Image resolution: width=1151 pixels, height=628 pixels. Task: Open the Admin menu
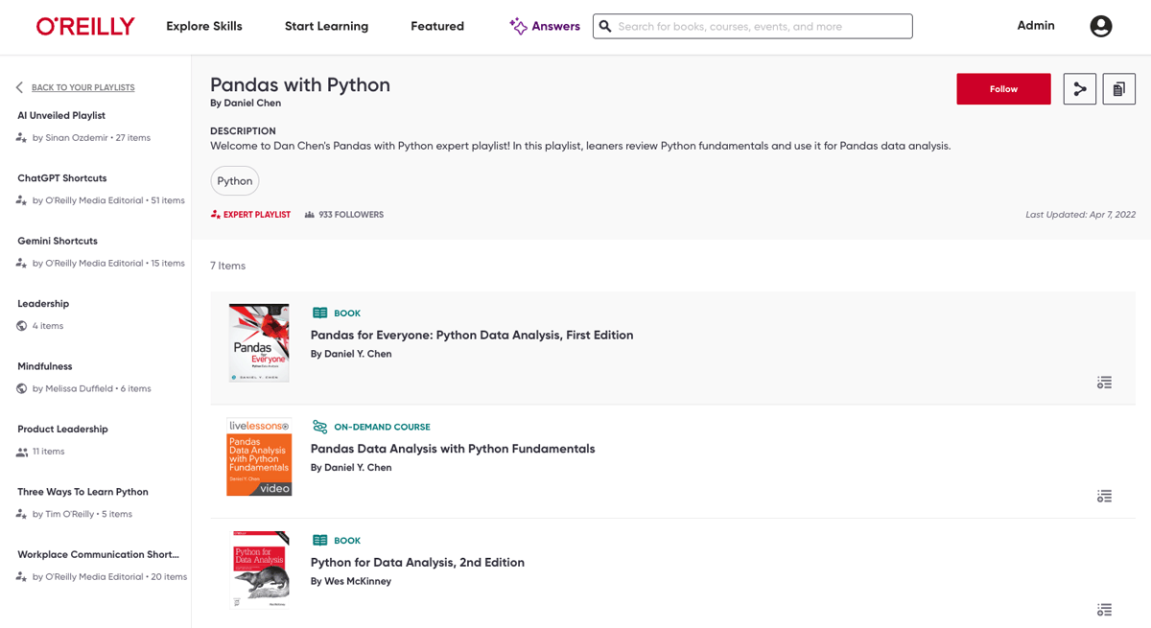click(x=1036, y=26)
